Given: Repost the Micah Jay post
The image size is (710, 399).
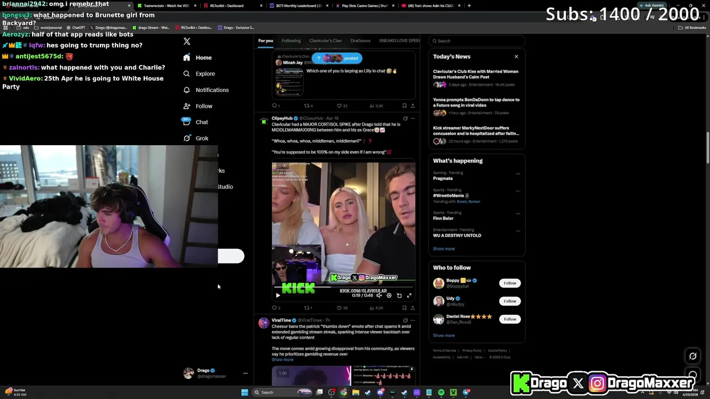Looking at the screenshot, I should pos(308,105).
